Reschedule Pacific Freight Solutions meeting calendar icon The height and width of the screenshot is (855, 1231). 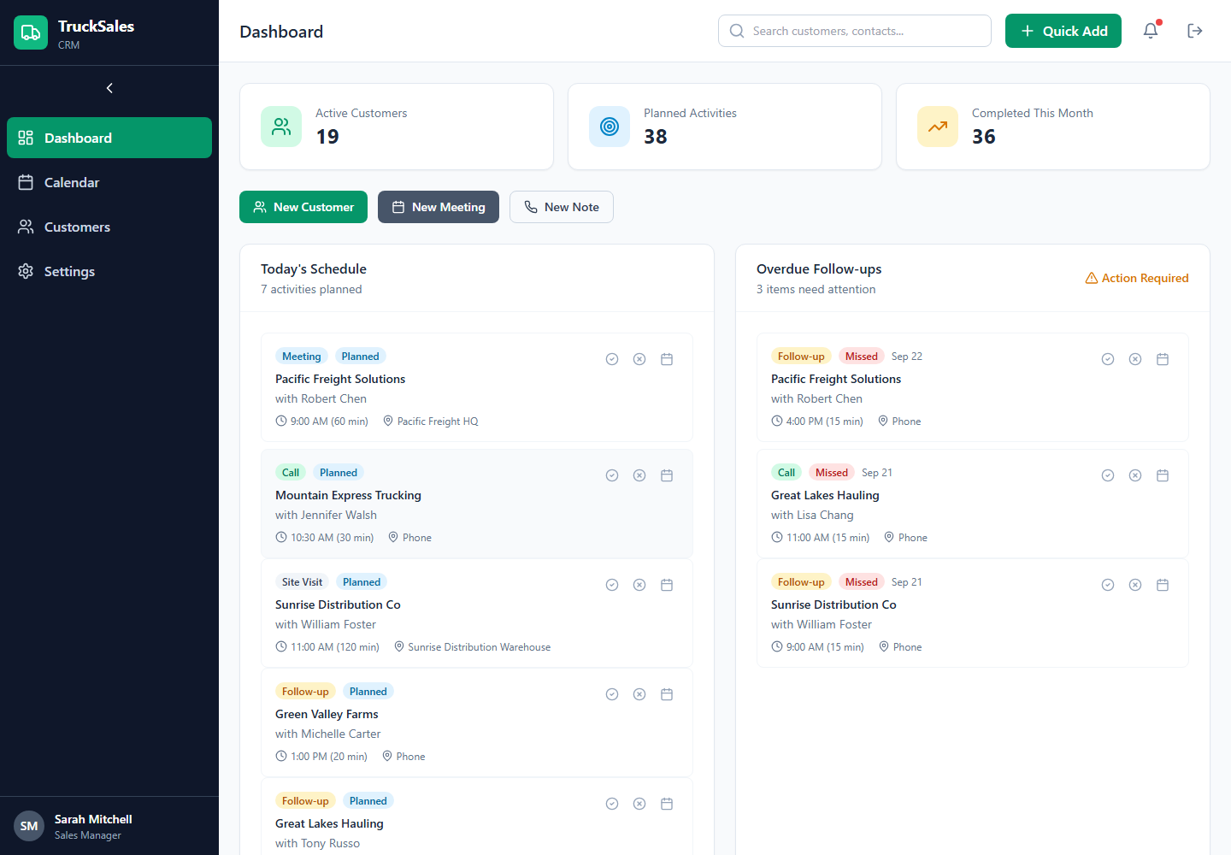click(667, 359)
